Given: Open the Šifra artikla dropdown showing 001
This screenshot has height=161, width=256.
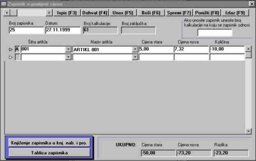Looking at the screenshot, I should pos(68,49).
